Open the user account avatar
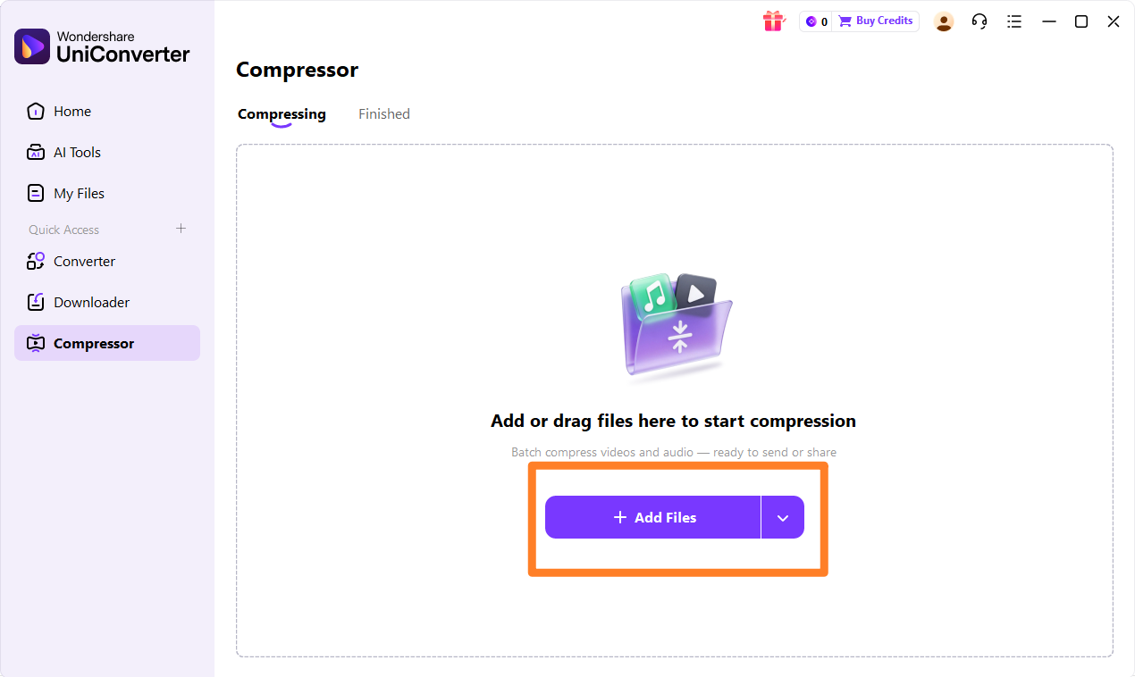 pyautogui.click(x=944, y=21)
